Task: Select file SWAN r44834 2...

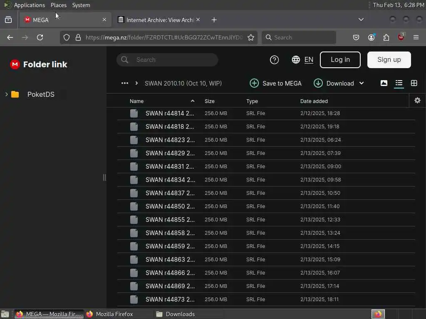Action: coord(266,180)
